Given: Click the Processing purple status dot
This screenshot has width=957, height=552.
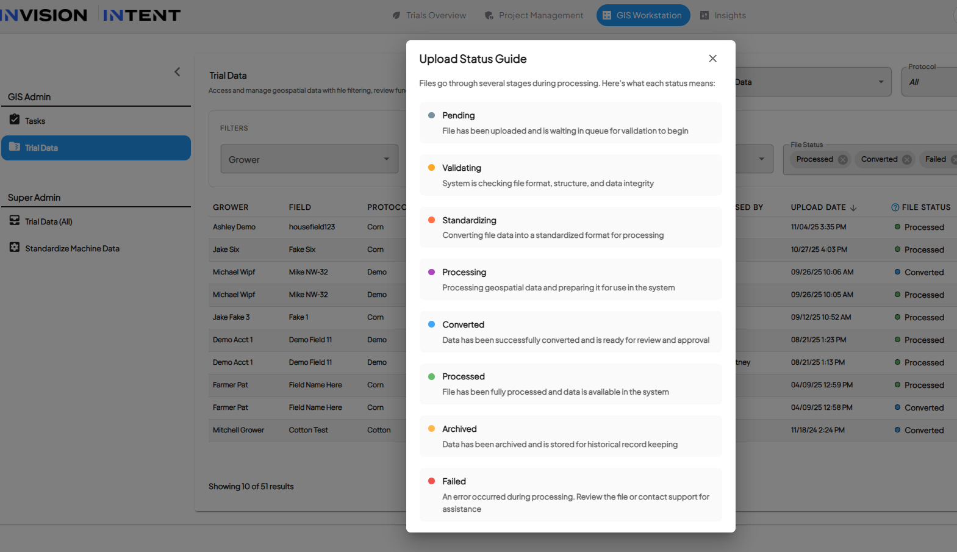Looking at the screenshot, I should (x=431, y=272).
